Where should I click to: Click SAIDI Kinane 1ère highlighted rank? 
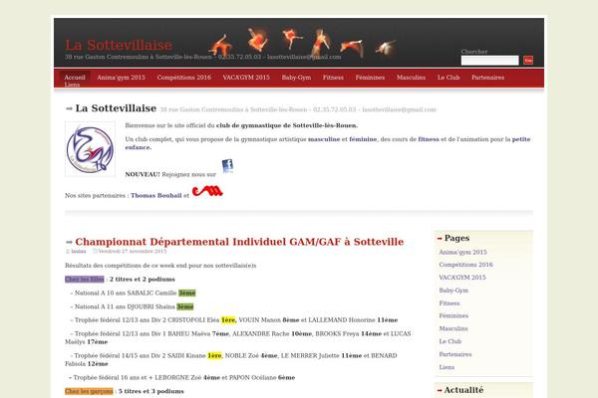pyautogui.click(x=214, y=355)
